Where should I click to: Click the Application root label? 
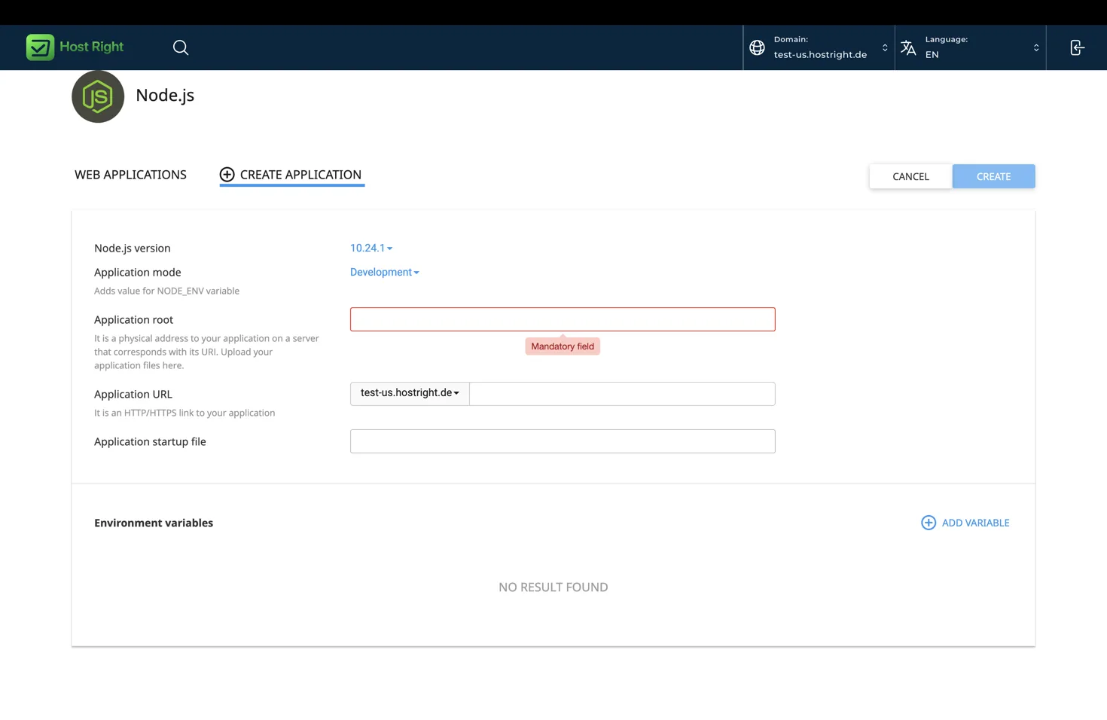click(x=133, y=320)
